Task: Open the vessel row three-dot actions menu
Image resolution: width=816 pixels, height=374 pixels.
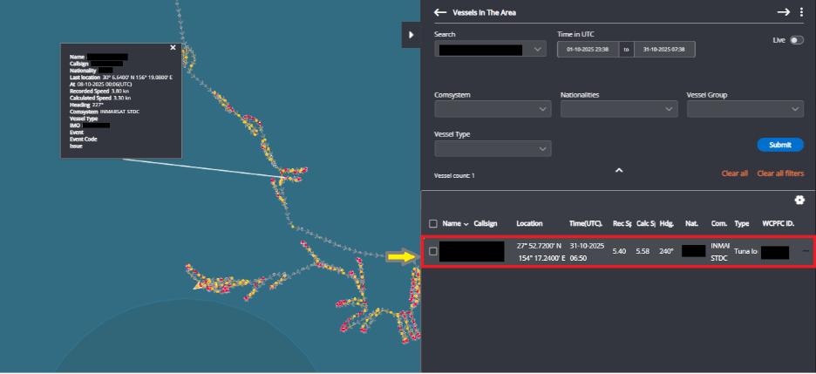Action: coord(806,251)
